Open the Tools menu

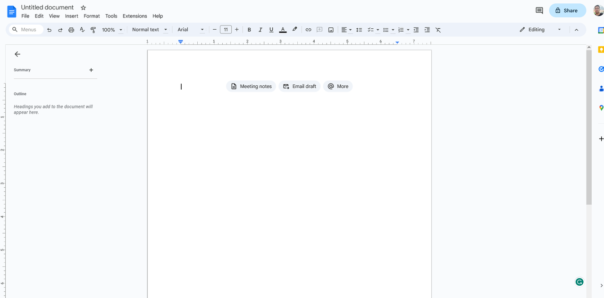pyautogui.click(x=111, y=16)
